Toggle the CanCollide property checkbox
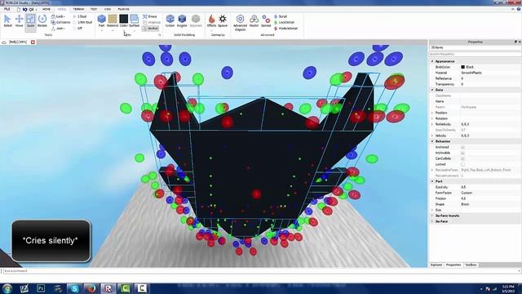Image resolution: width=522 pixels, height=294 pixels. pyautogui.click(x=462, y=158)
